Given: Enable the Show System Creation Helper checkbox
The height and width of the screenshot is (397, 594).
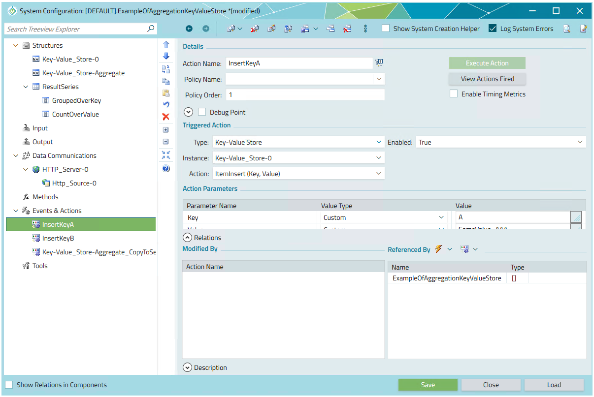Looking at the screenshot, I should pyautogui.click(x=386, y=29).
